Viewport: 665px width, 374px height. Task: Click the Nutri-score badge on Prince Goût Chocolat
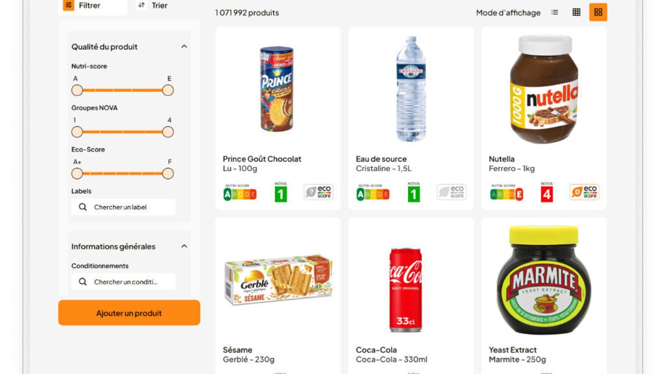pos(240,194)
